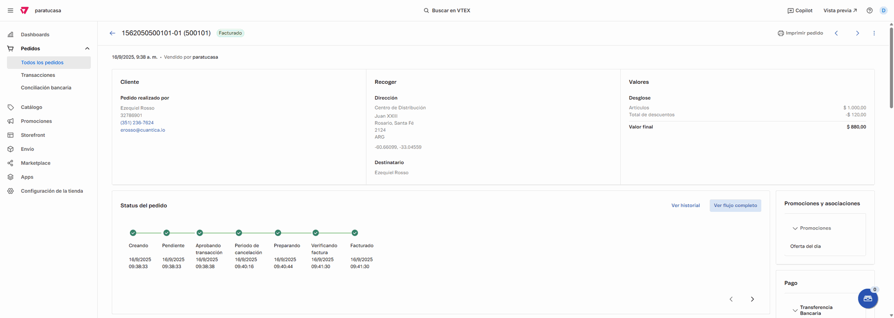Collapse the Pedidos sidebar section
This screenshot has width=894, height=318.
[x=87, y=48]
